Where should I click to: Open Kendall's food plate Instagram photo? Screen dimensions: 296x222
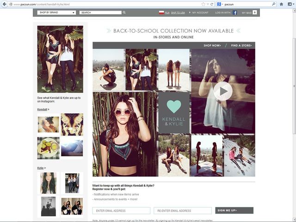click(x=48, y=148)
